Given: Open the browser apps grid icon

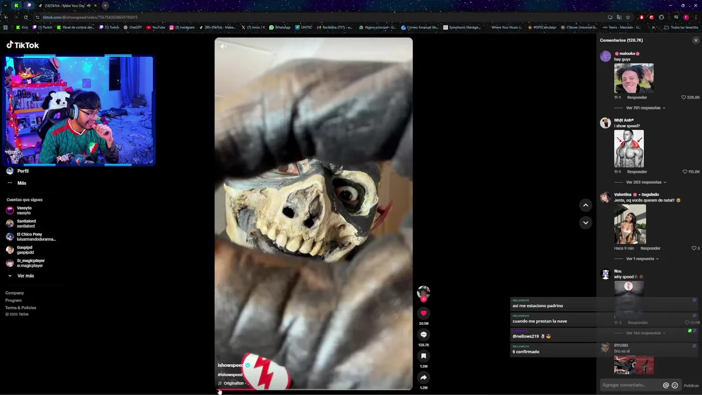Looking at the screenshot, I should 5,27.
